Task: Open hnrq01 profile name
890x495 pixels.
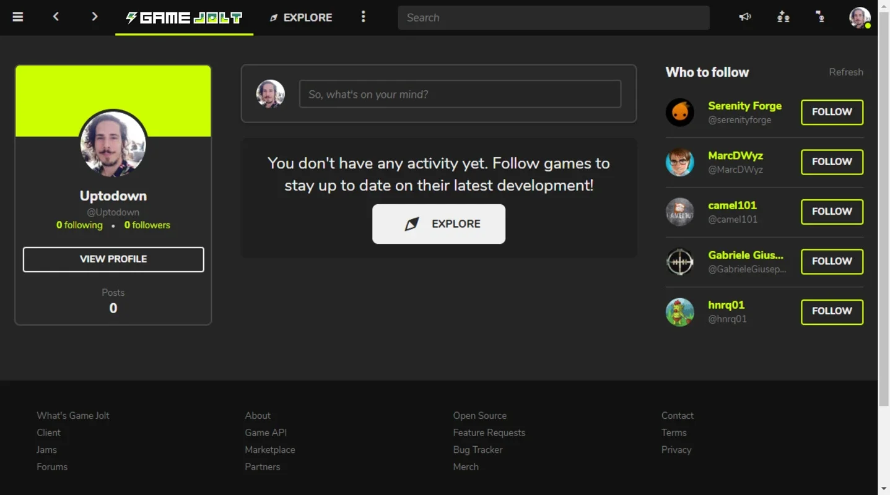Action: (x=726, y=305)
